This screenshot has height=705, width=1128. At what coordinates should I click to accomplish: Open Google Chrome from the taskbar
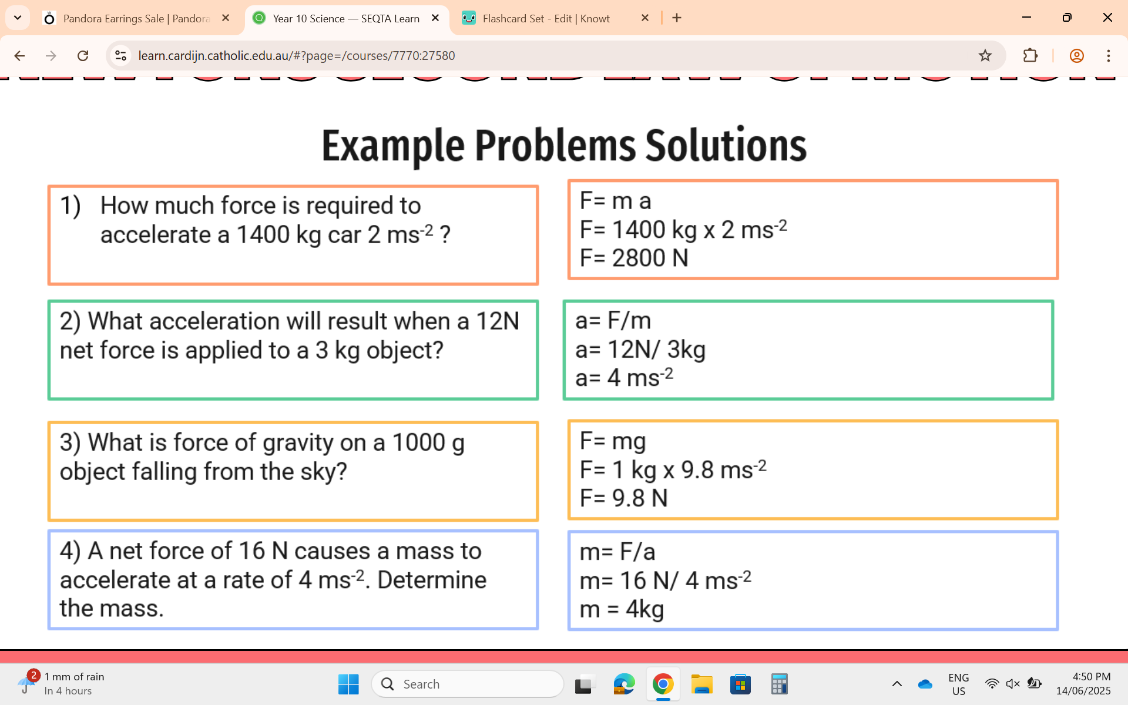tap(663, 684)
